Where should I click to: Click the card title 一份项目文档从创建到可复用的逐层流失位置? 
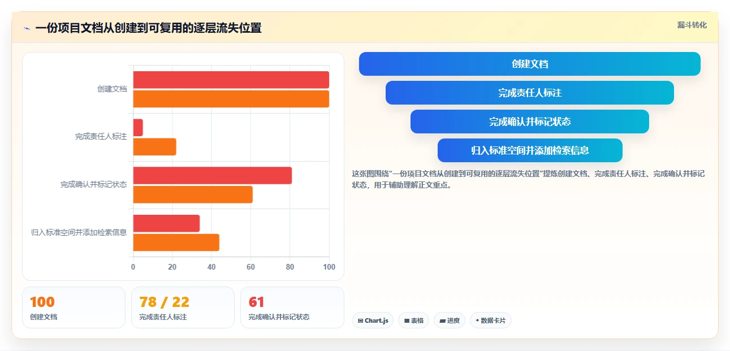pyautogui.click(x=148, y=28)
